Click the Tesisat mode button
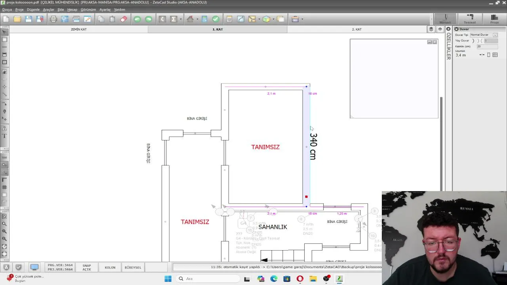Screen dimensions: 507x285 (x=470, y=19)
